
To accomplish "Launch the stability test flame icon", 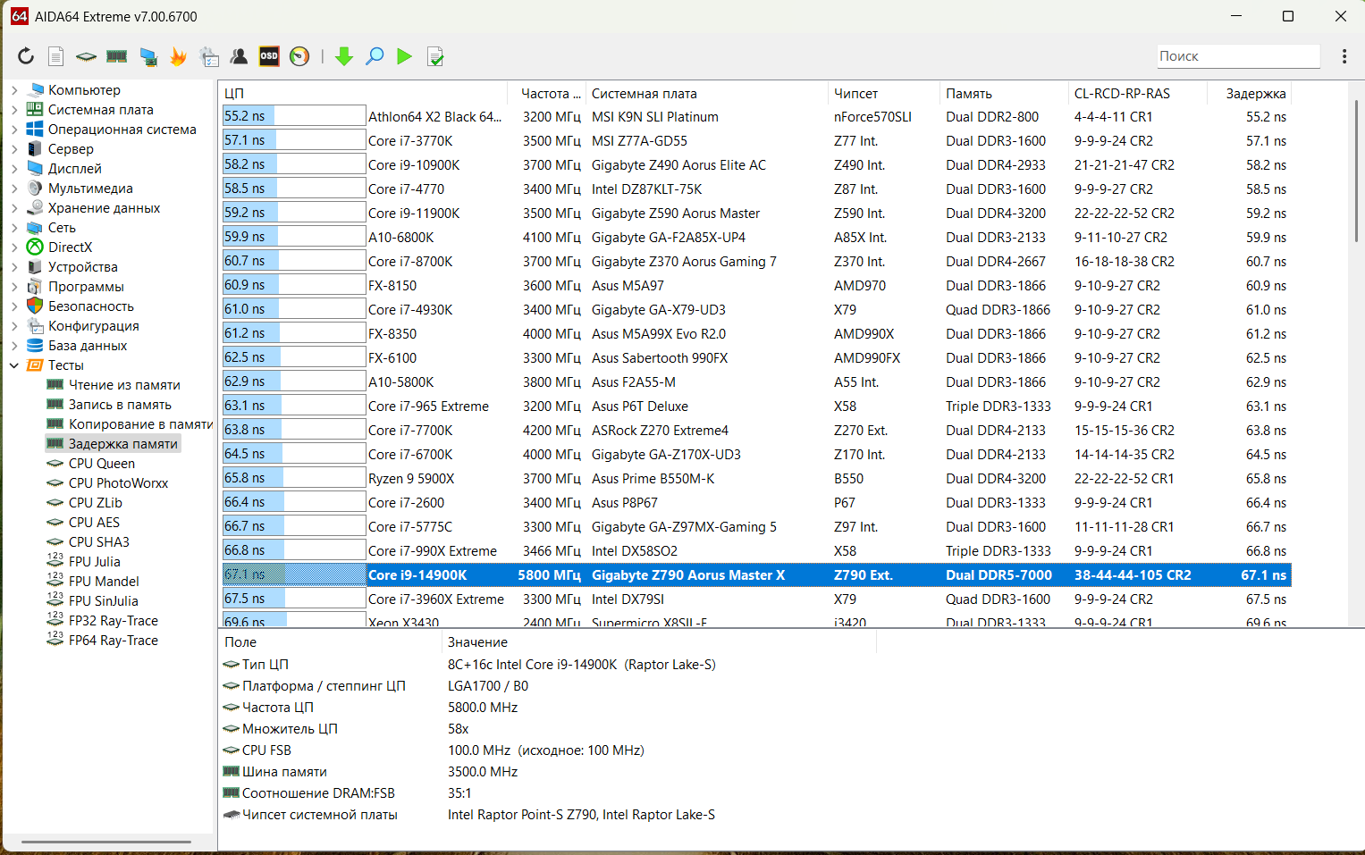I will [x=178, y=56].
